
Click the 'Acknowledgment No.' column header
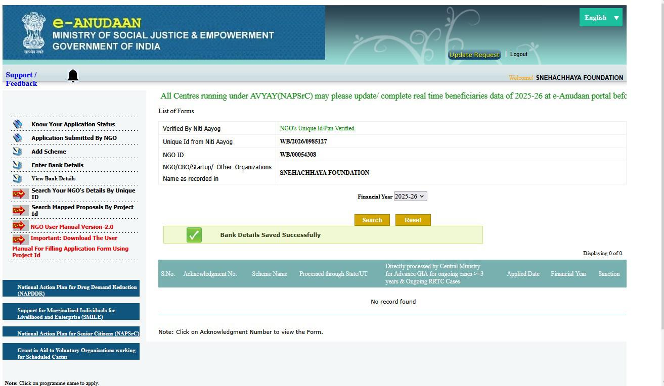(x=210, y=274)
